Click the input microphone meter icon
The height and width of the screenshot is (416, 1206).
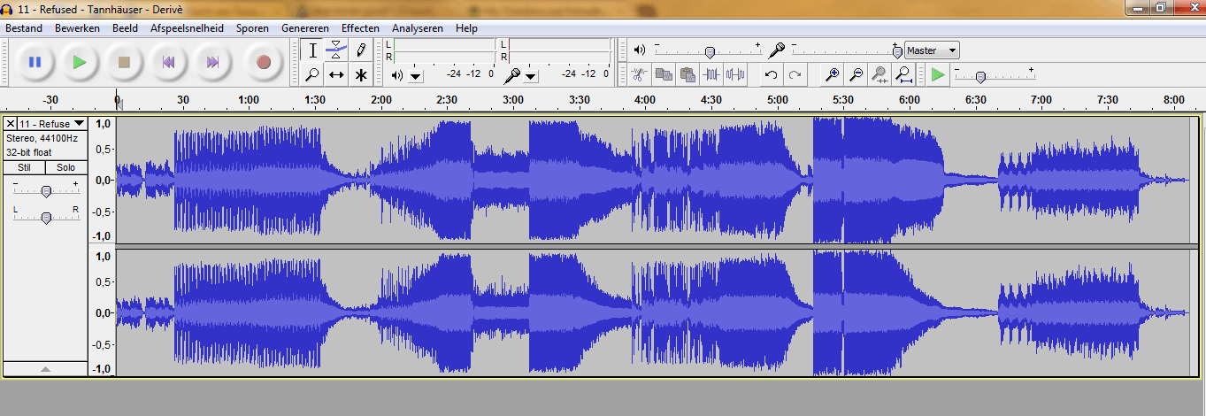coord(511,75)
